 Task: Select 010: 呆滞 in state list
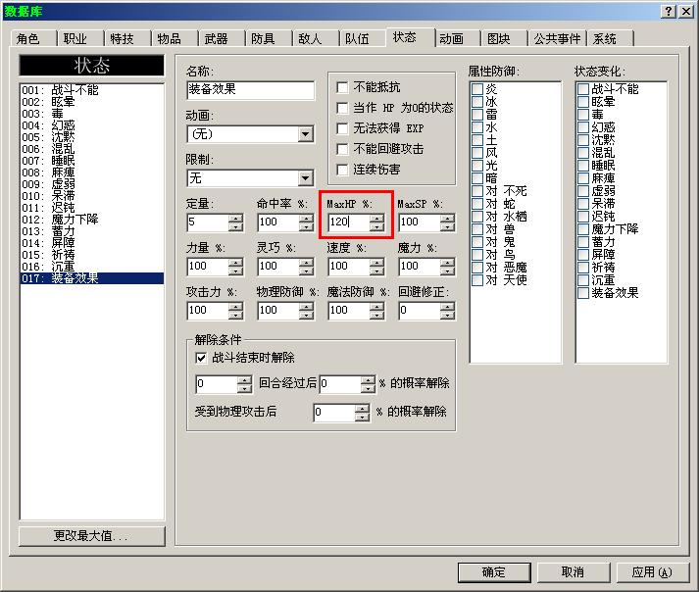(92, 196)
